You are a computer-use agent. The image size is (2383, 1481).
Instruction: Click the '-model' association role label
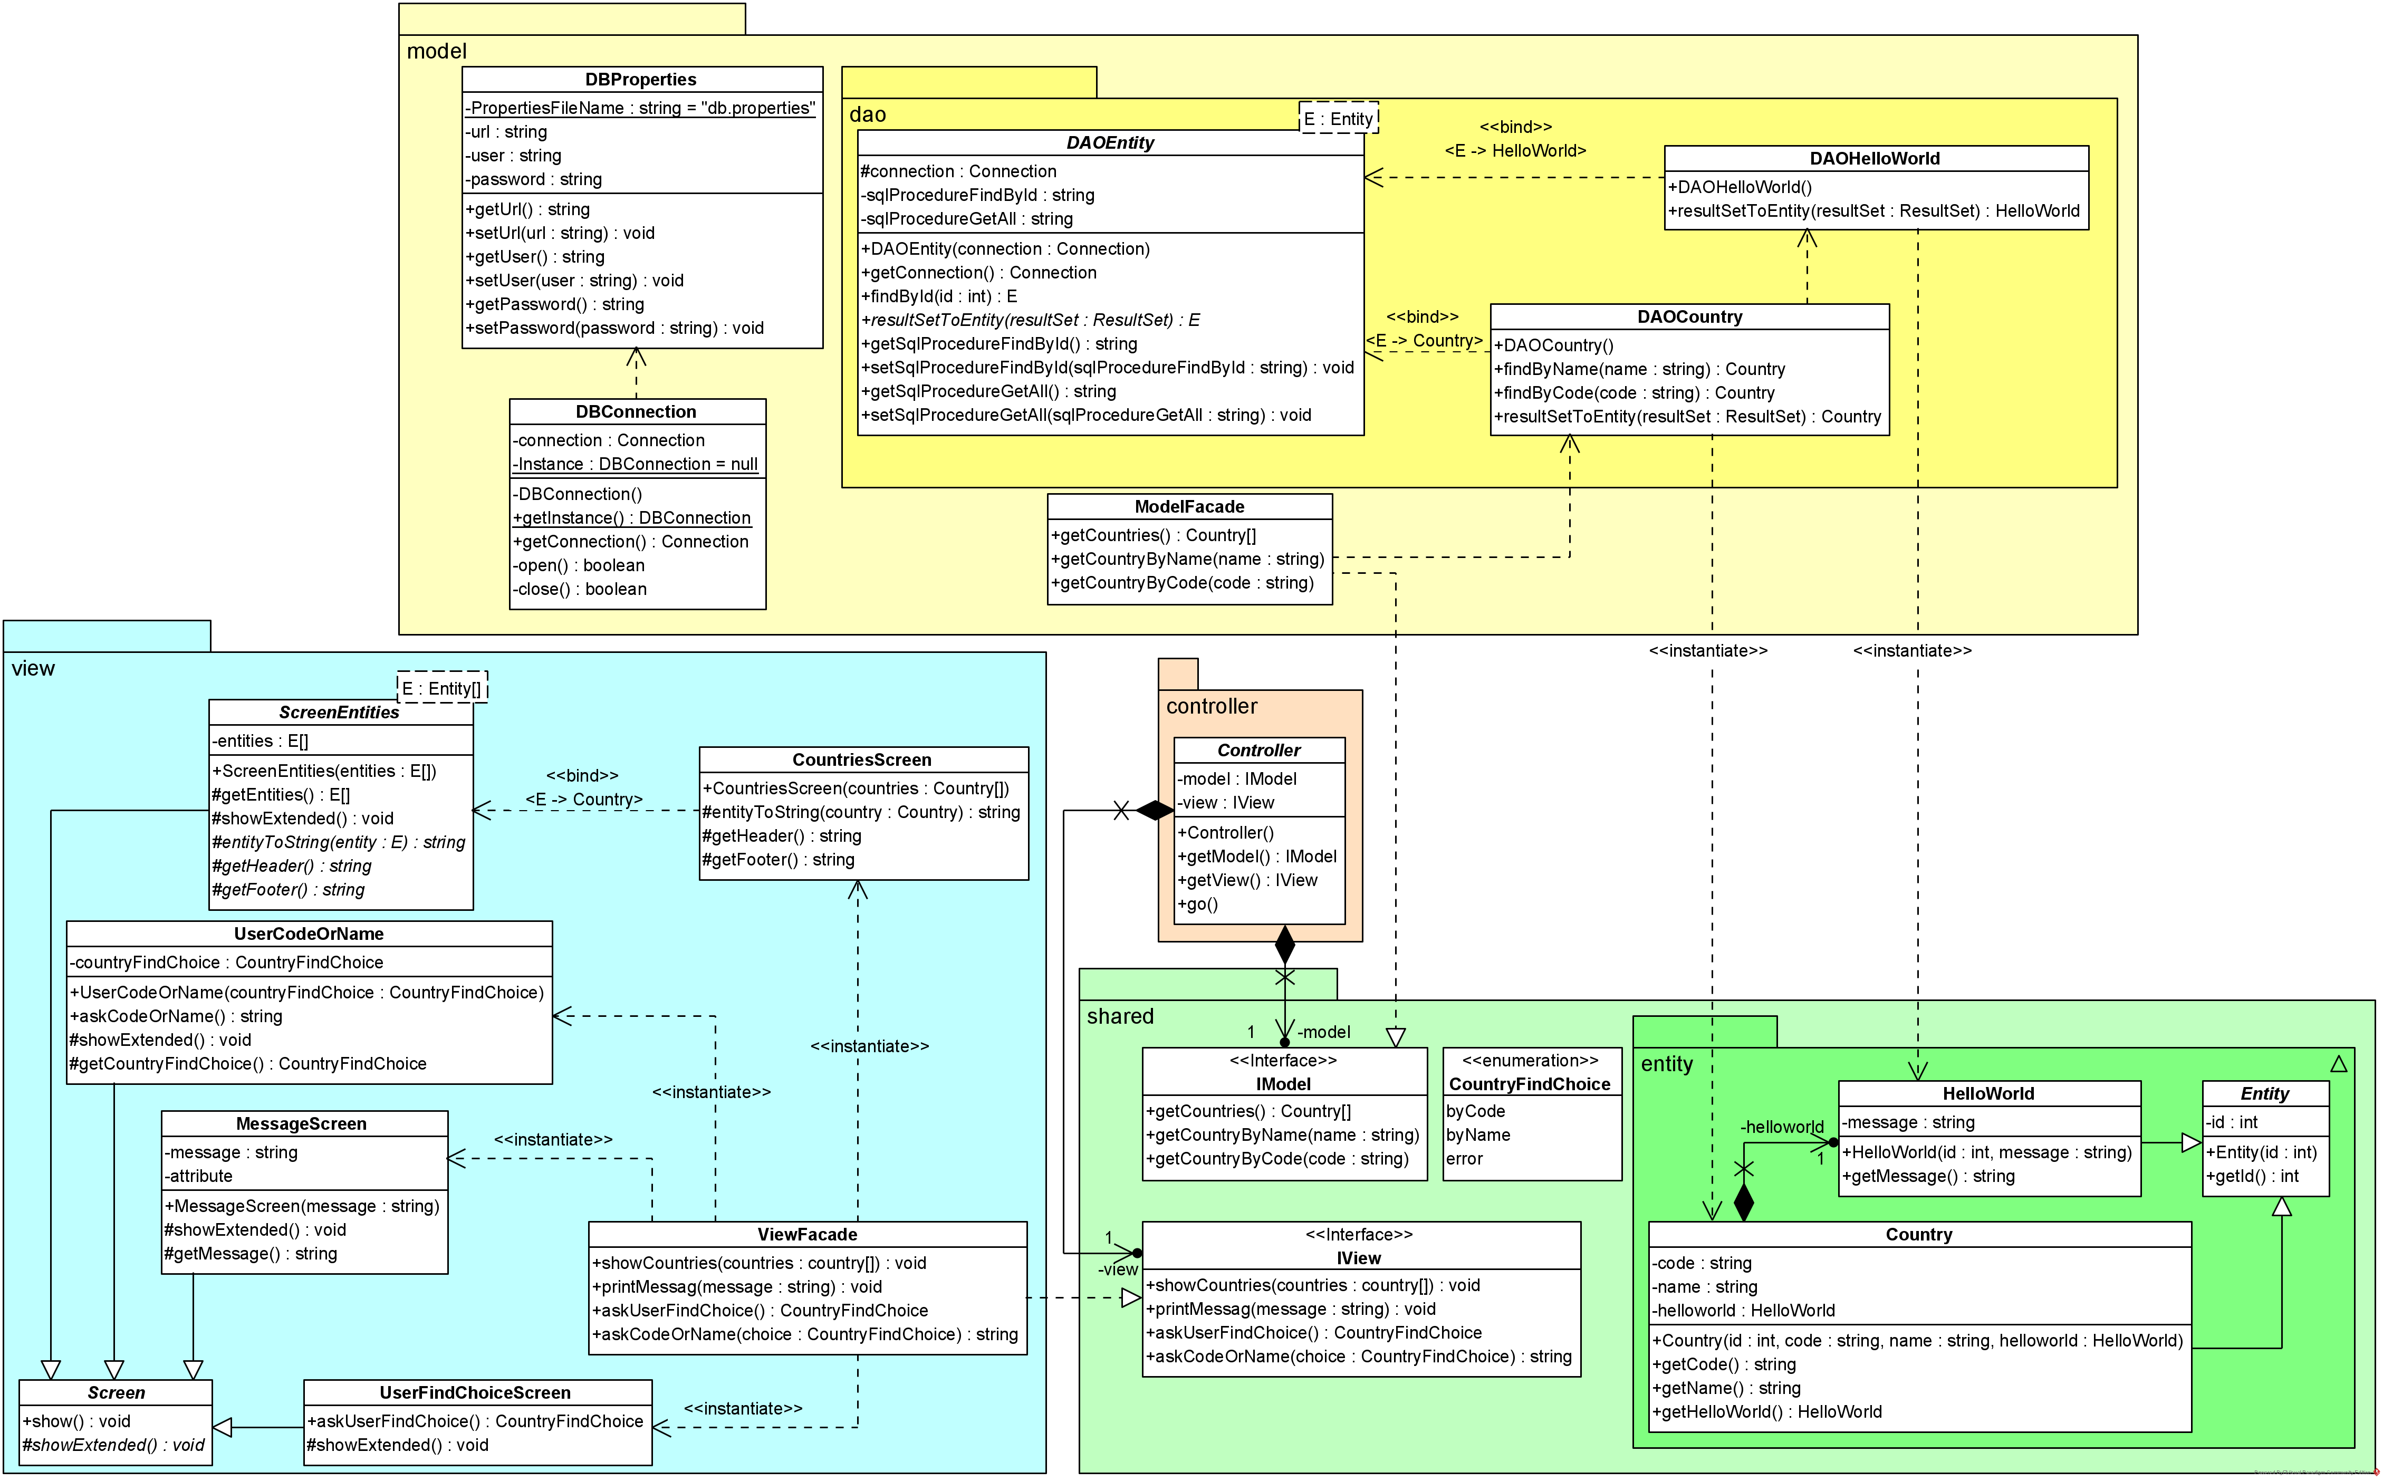pyautogui.click(x=1323, y=1032)
